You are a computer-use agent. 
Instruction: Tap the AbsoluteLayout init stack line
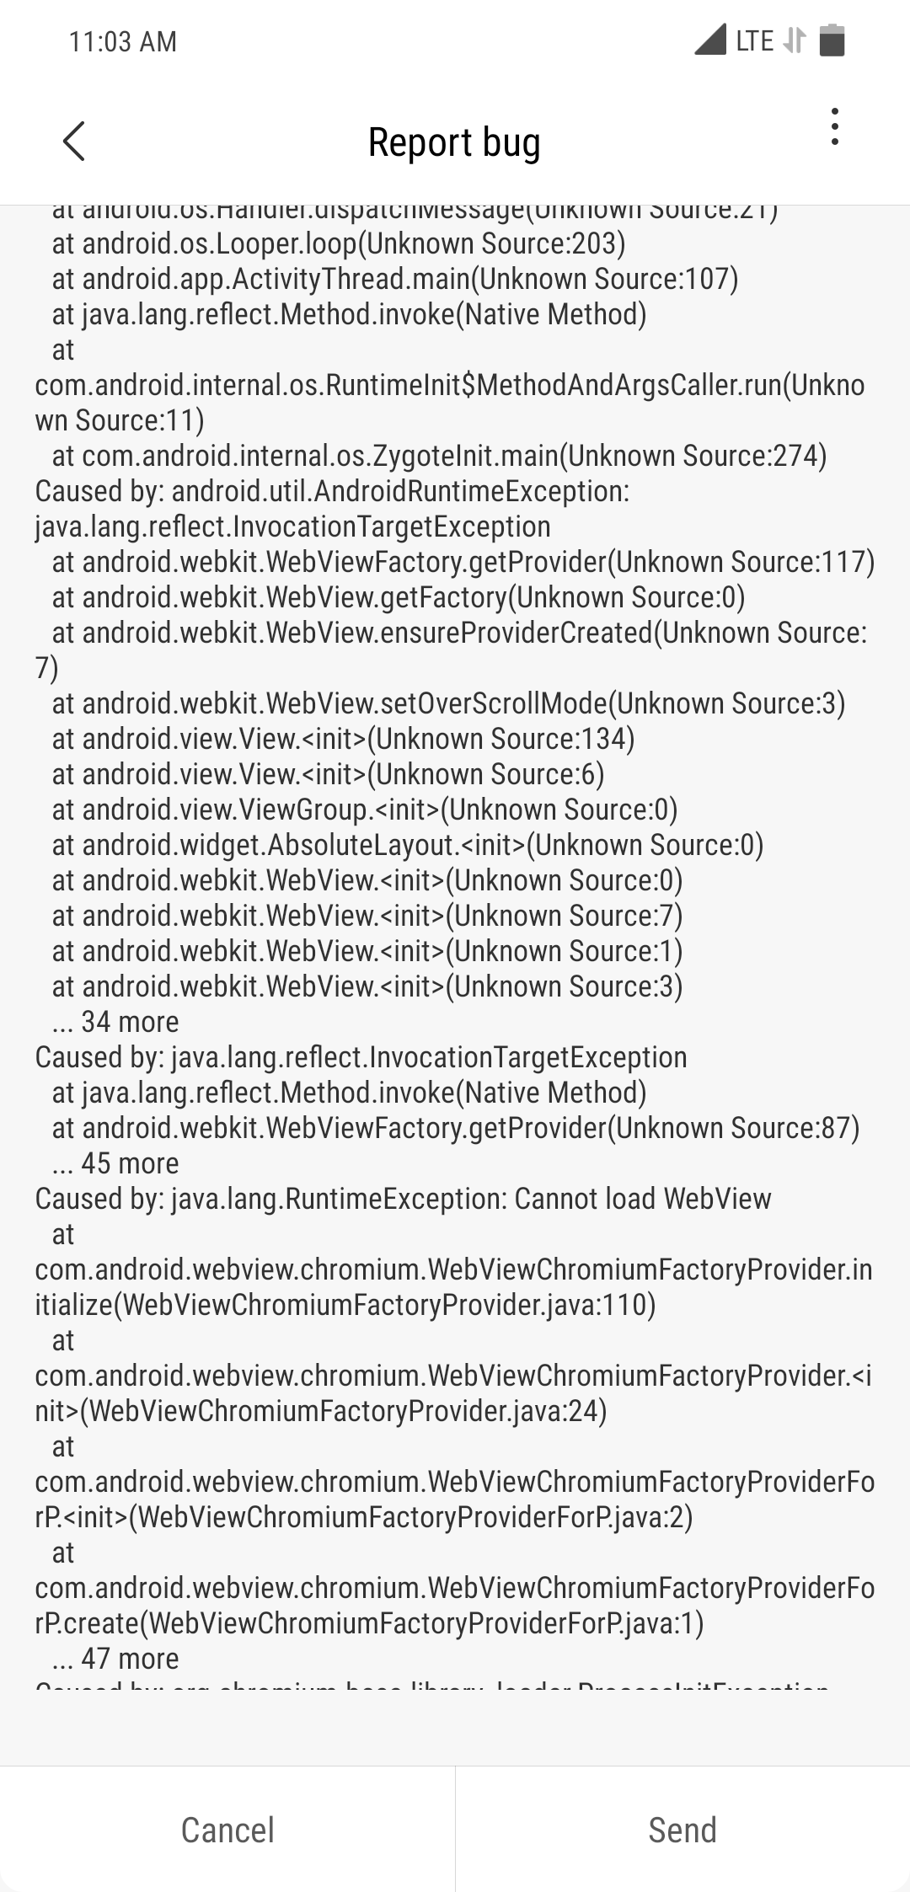(408, 845)
